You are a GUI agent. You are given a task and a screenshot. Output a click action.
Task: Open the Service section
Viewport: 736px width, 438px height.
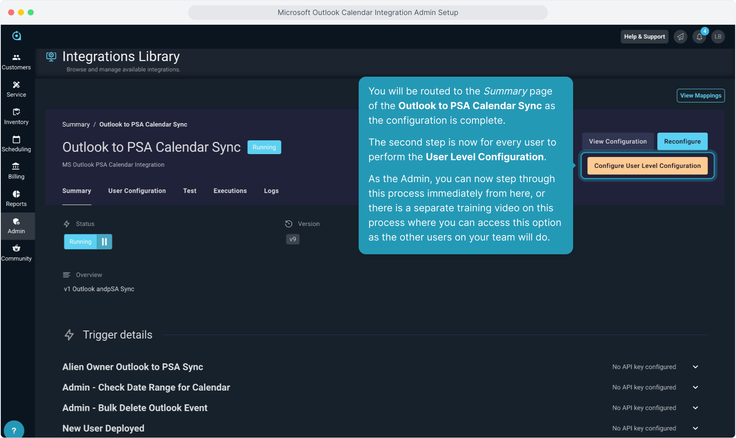(16, 89)
